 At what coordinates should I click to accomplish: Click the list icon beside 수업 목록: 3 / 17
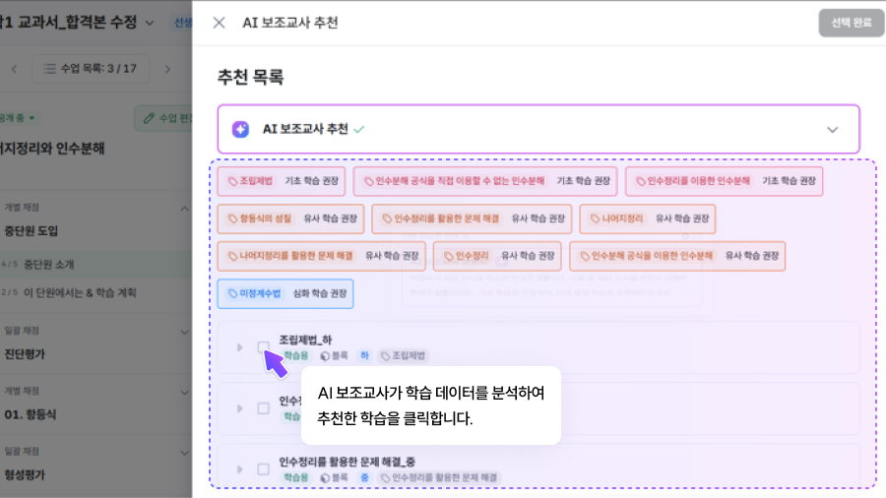click(47, 69)
